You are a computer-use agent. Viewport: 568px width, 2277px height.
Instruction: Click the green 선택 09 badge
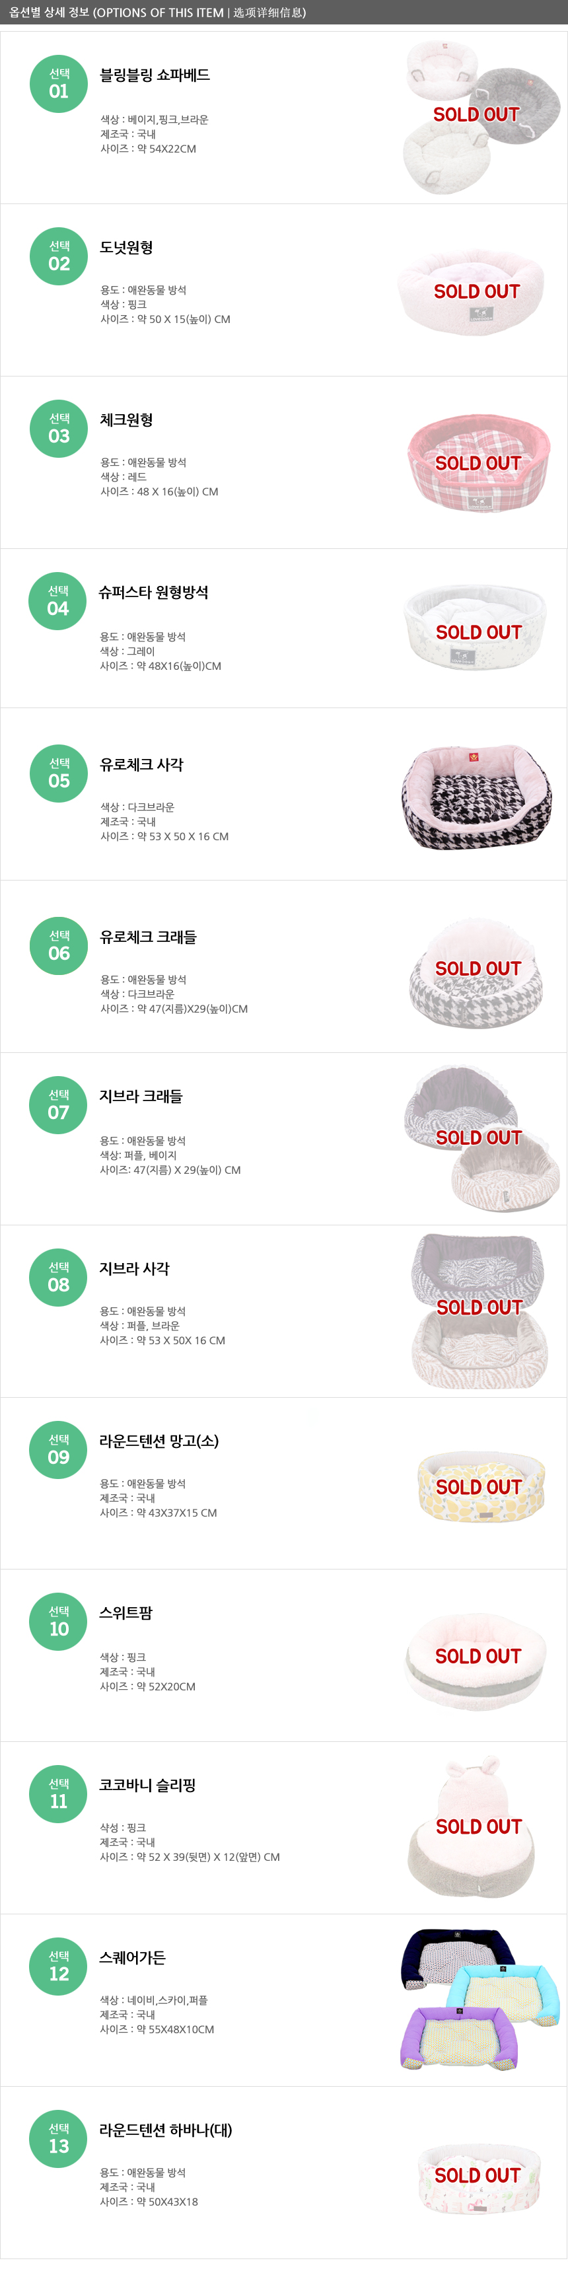tap(58, 1450)
